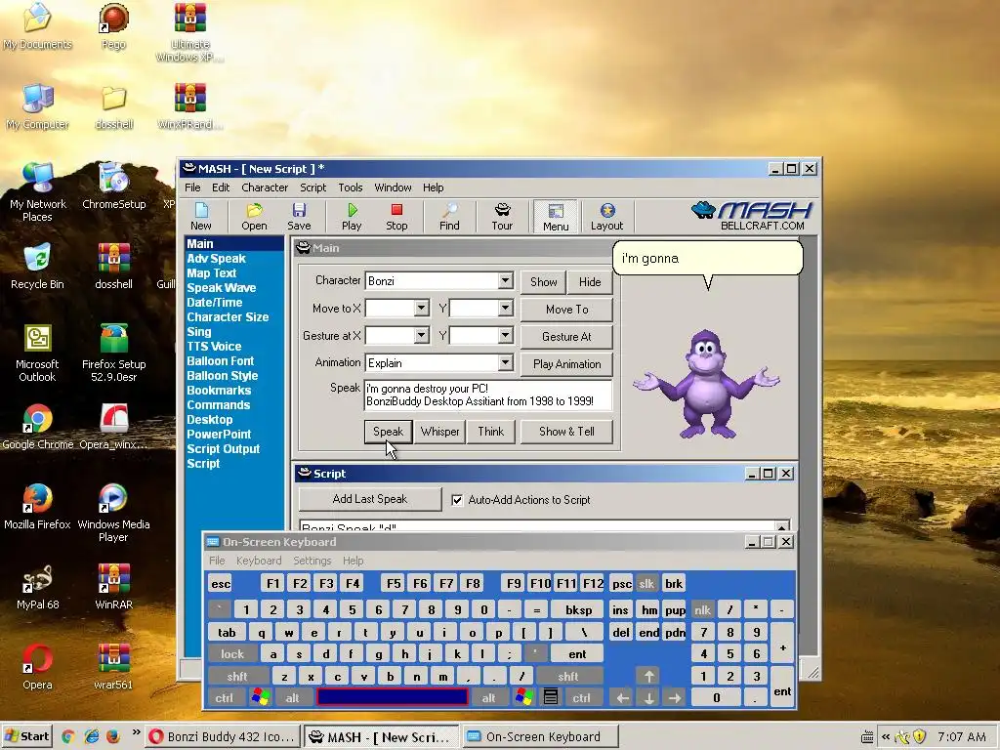Toggle Auto-Add Actions to Script checkbox

(x=457, y=500)
